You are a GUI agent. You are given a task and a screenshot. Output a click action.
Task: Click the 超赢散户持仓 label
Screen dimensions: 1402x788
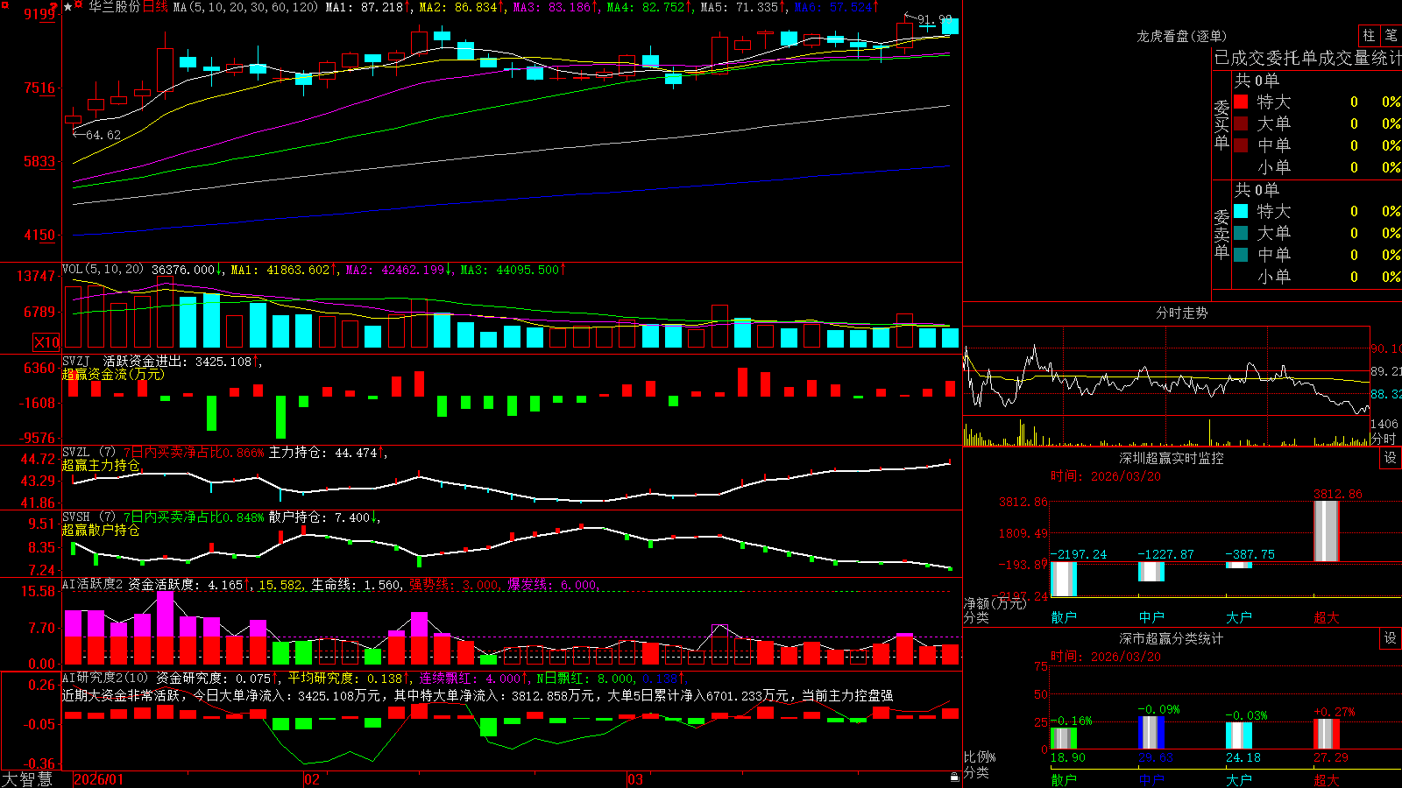click(101, 530)
